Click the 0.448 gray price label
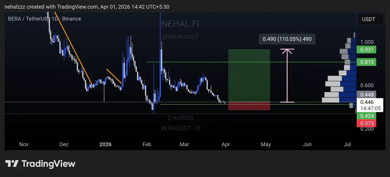 pos(366,94)
